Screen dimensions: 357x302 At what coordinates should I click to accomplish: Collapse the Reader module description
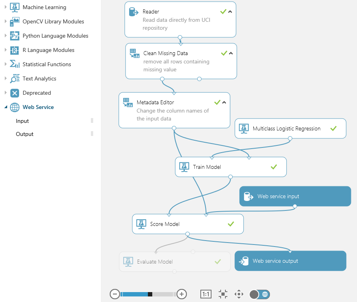pos(230,12)
